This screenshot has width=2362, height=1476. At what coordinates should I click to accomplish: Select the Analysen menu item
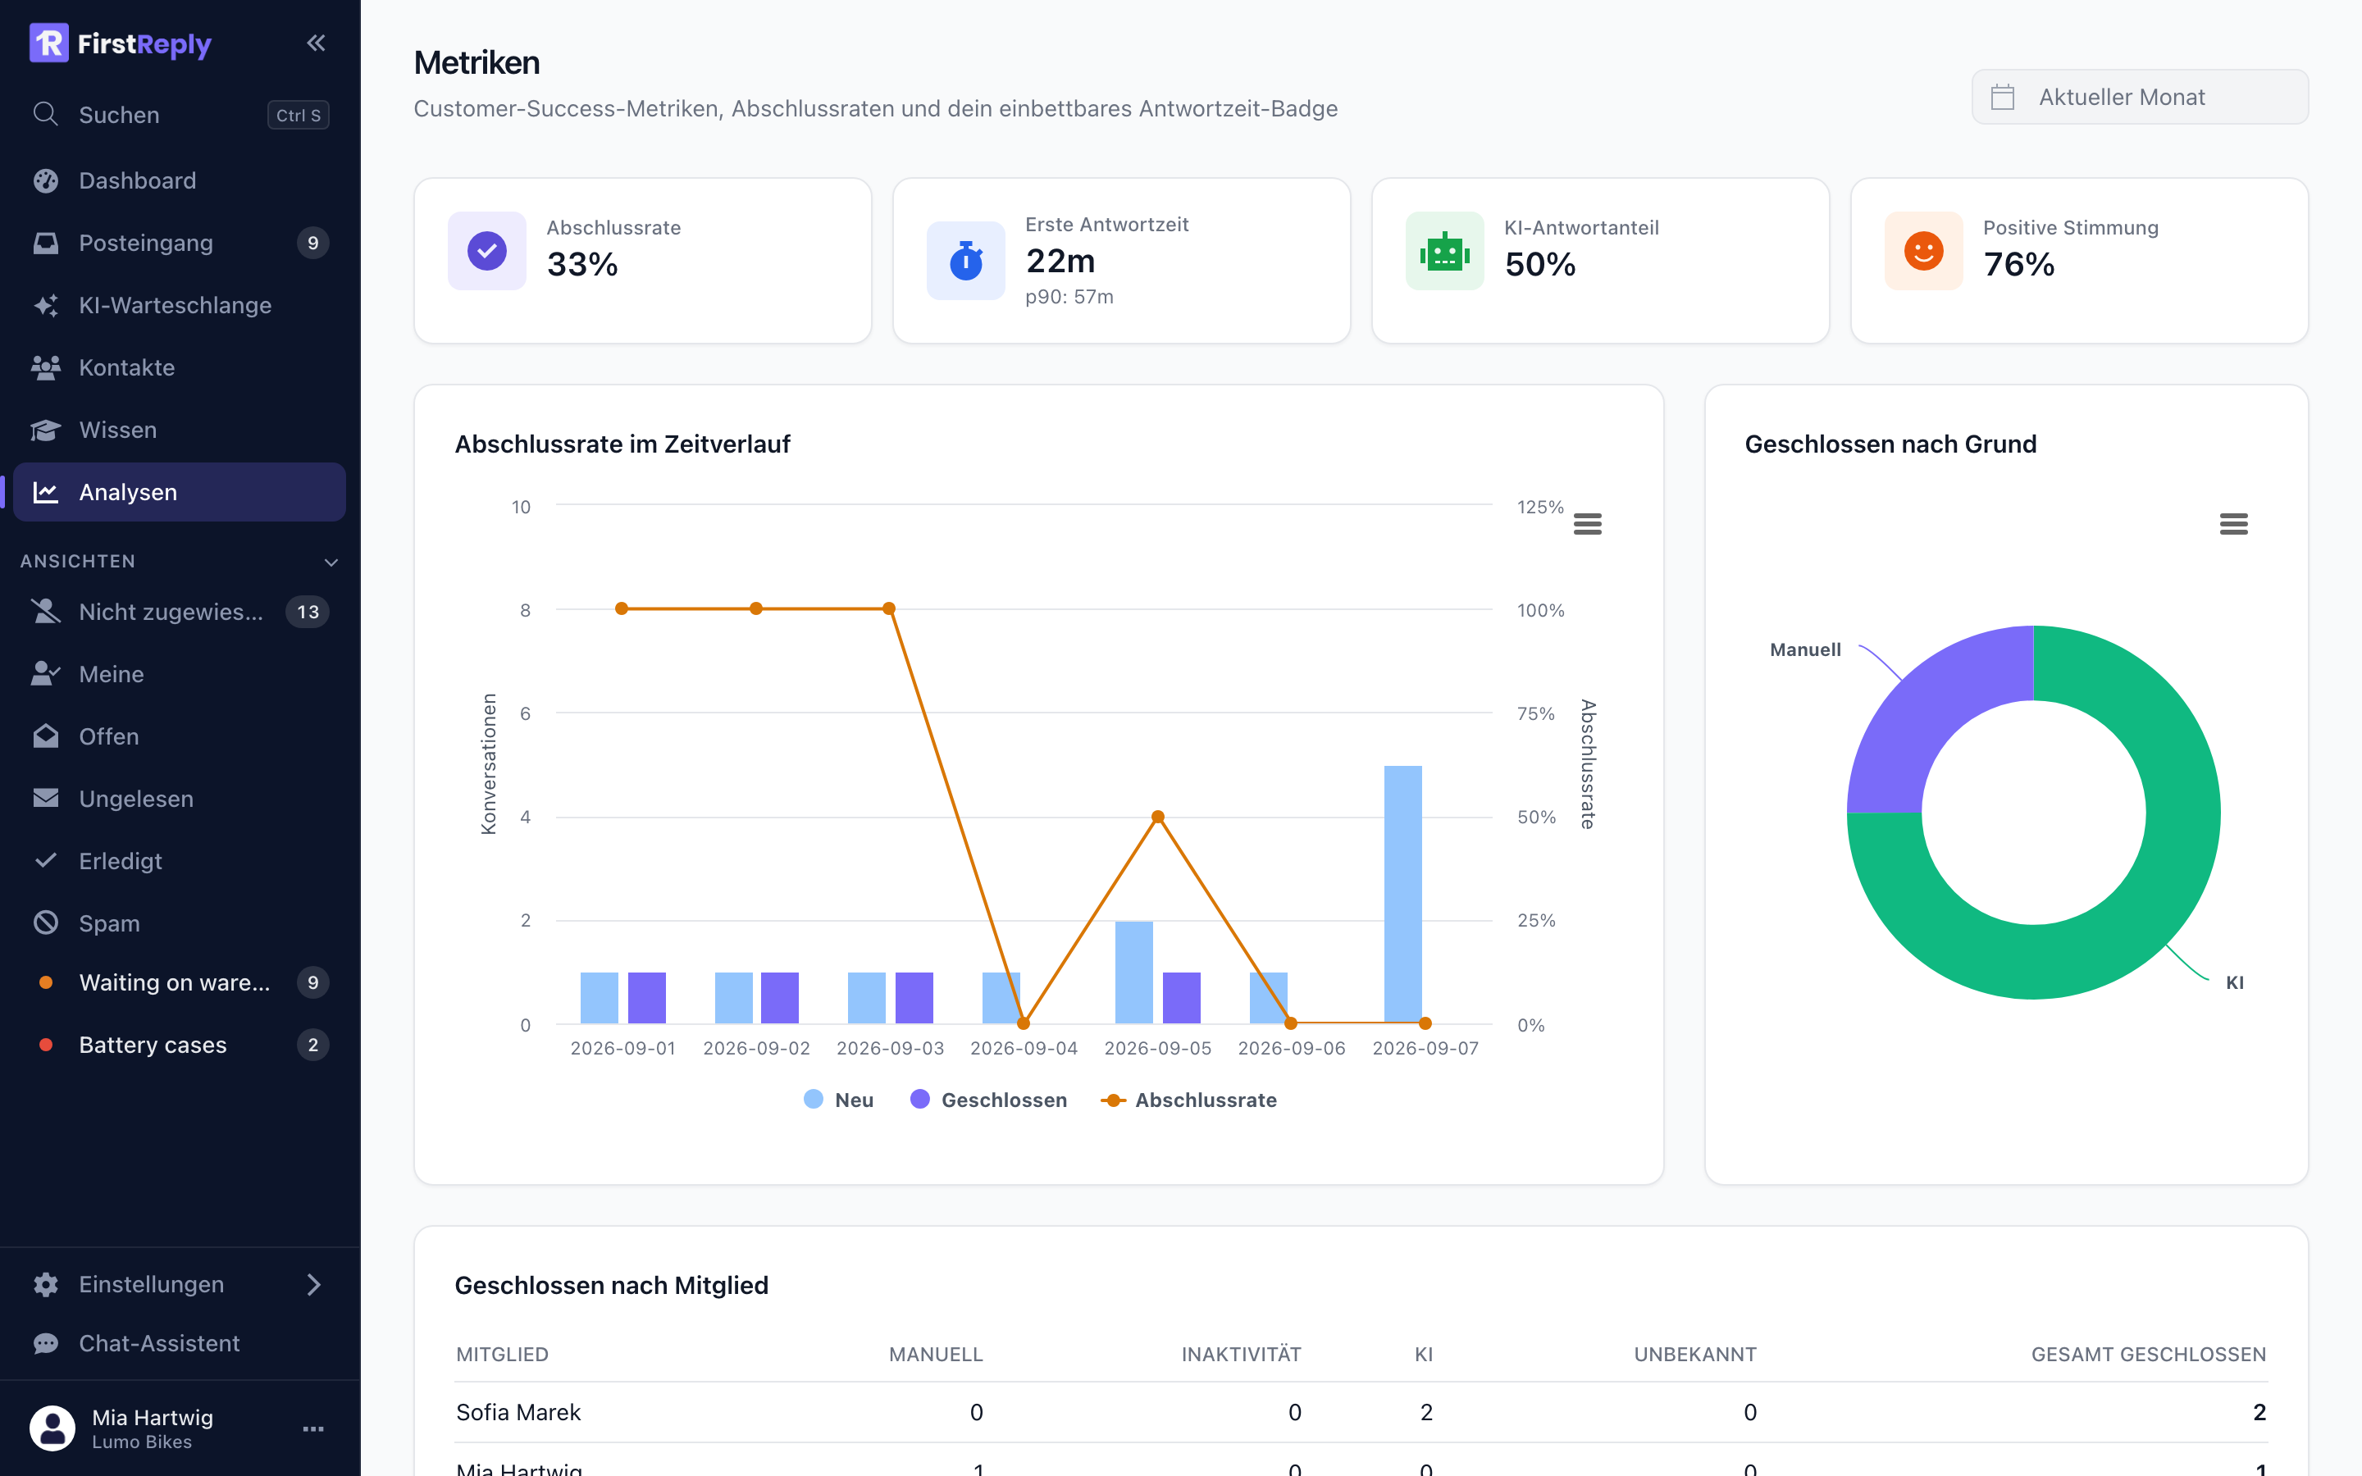coord(180,492)
